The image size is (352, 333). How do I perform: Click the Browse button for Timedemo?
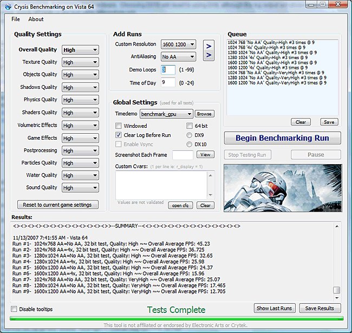point(204,114)
